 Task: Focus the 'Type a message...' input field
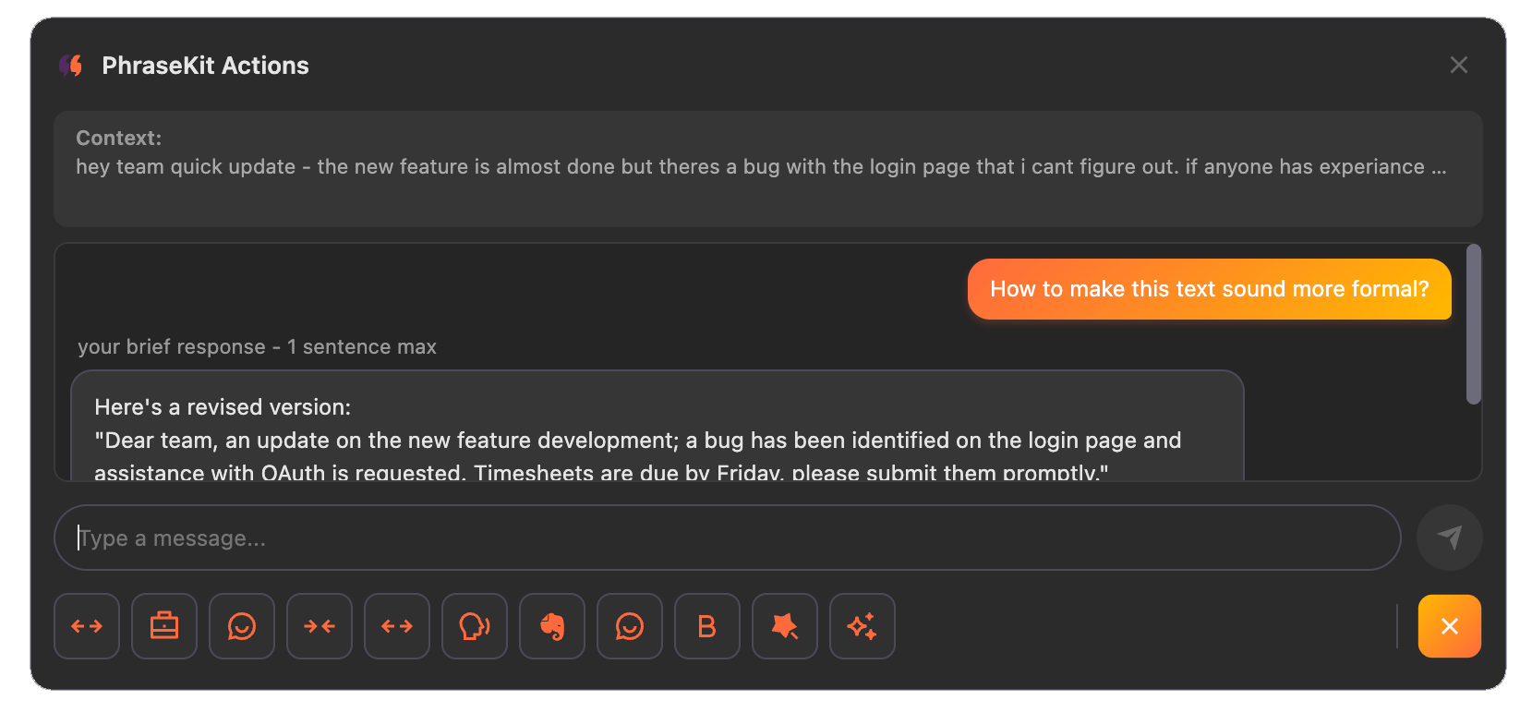728,538
